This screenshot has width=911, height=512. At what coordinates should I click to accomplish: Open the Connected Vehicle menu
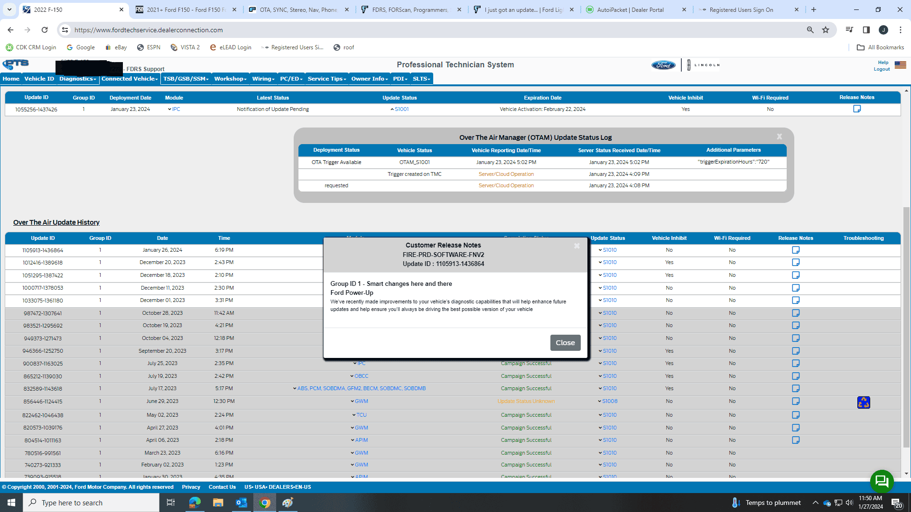(130, 79)
